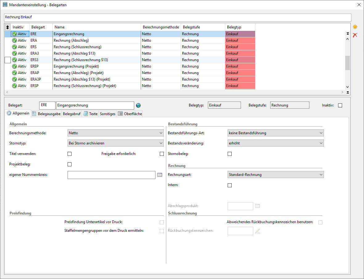Screen dimensions: 364x279
Task: Toggle the Inaktiv checkbox
Action: (x=340, y=106)
